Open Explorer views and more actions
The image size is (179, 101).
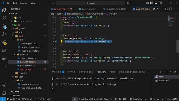45,9
